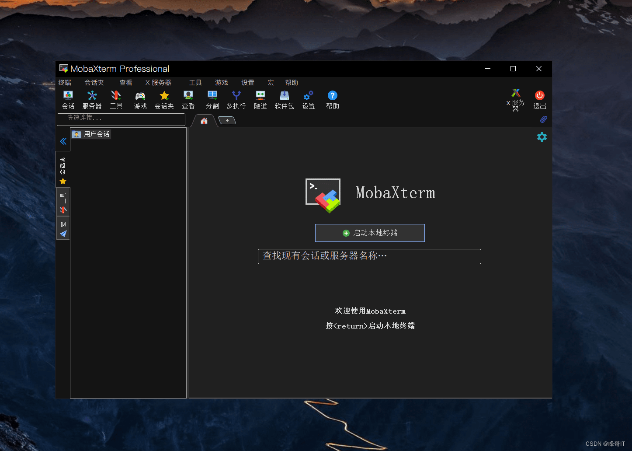Open the 设置 gears toolbar icon
This screenshot has height=451, width=632.
[309, 100]
